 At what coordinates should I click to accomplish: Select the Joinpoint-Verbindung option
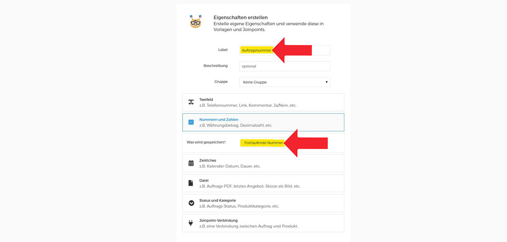click(263, 223)
